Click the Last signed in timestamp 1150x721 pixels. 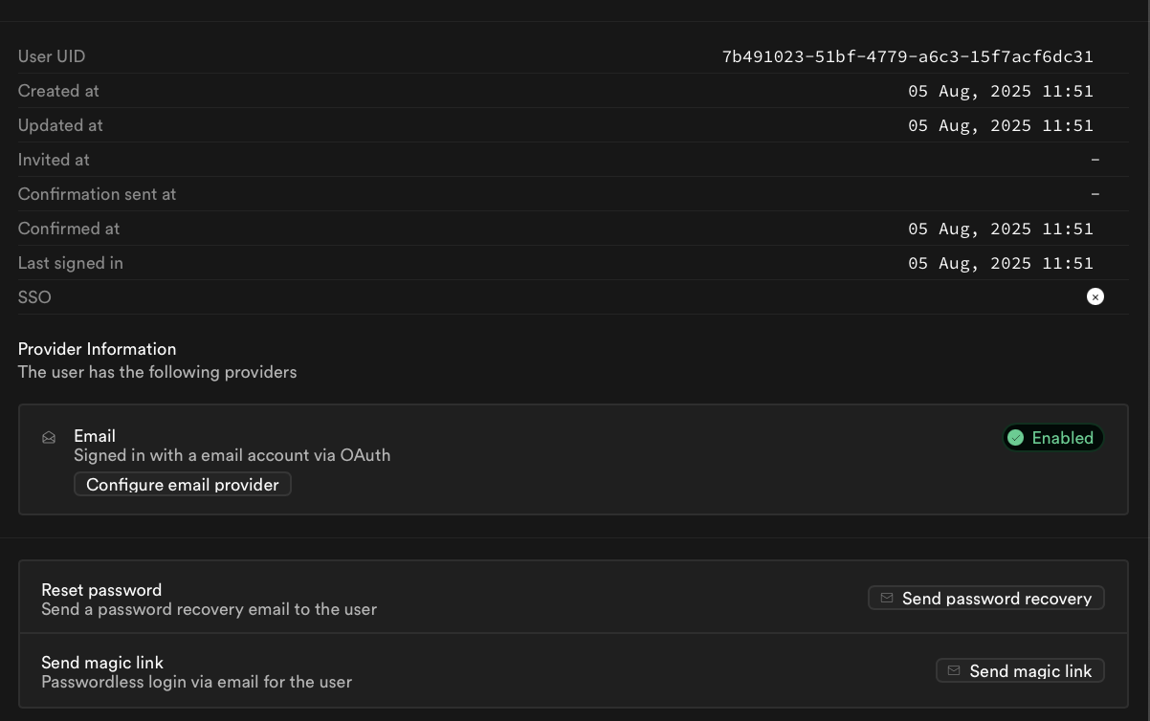tap(1001, 263)
